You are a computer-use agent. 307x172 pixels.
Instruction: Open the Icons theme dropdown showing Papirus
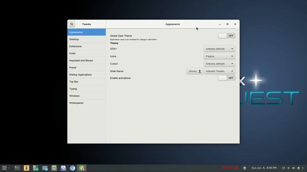pyautogui.click(x=219, y=56)
